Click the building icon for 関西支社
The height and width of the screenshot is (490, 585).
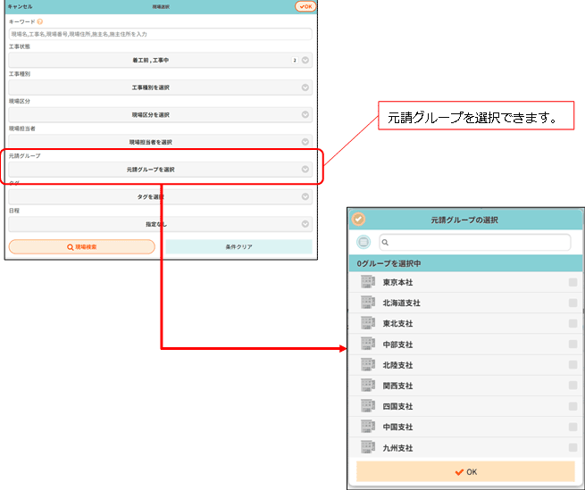point(367,386)
